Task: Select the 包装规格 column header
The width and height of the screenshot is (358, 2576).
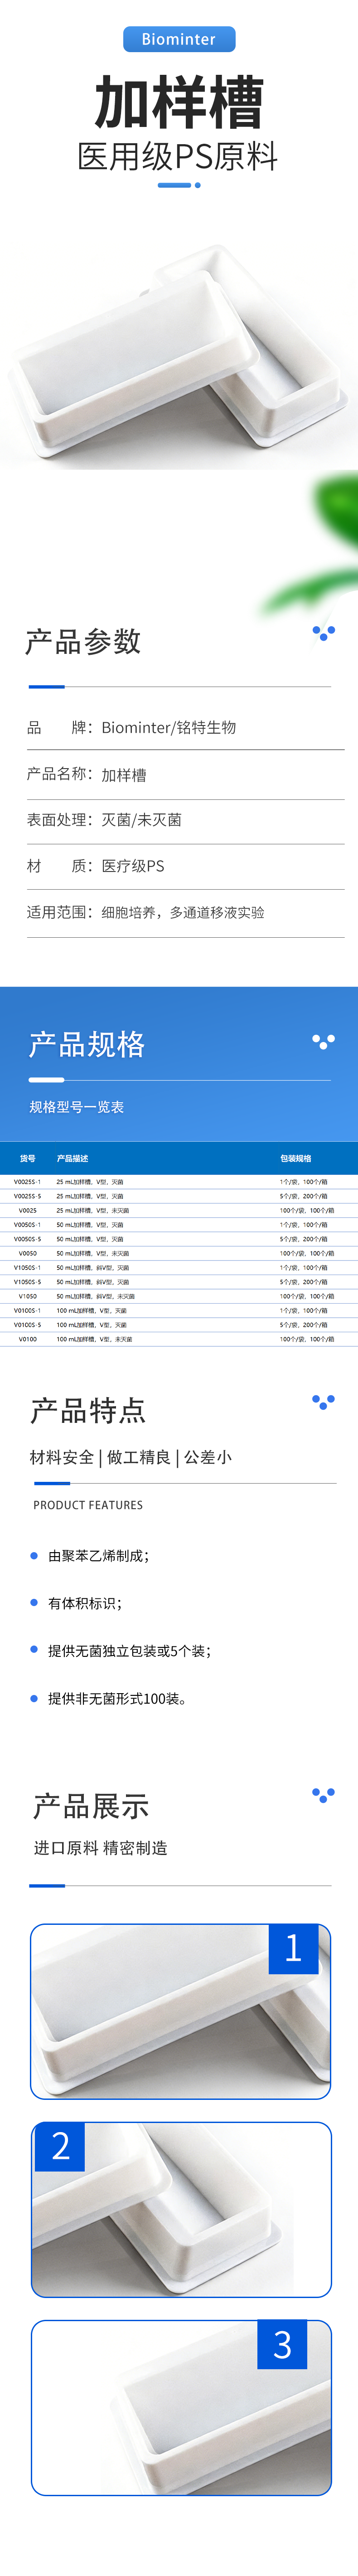Action: 295,1158
